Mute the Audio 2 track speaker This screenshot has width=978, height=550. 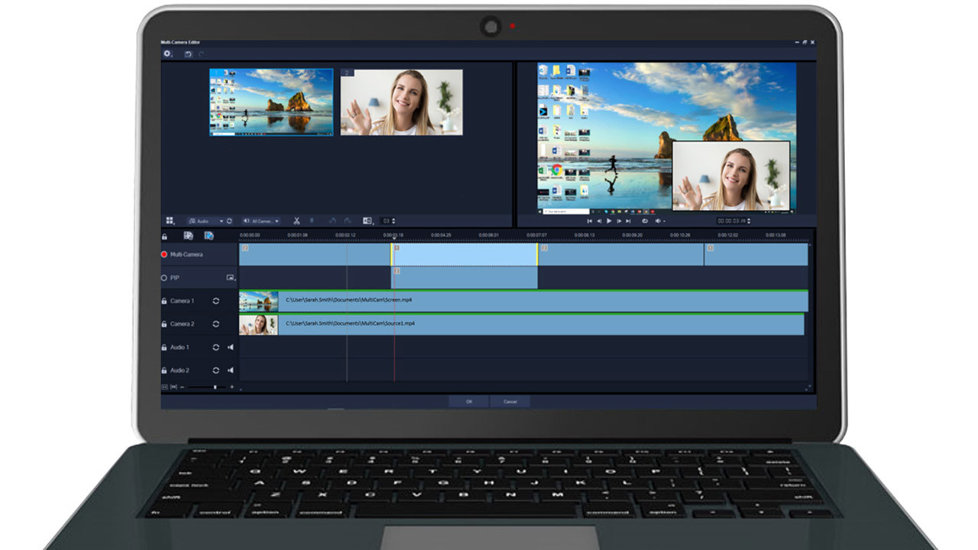point(230,370)
